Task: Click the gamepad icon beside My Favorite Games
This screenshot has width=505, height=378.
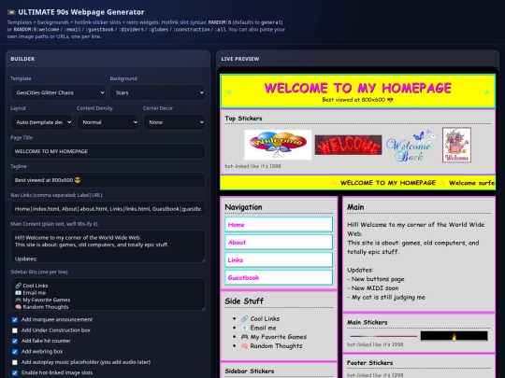Action: 244,337
